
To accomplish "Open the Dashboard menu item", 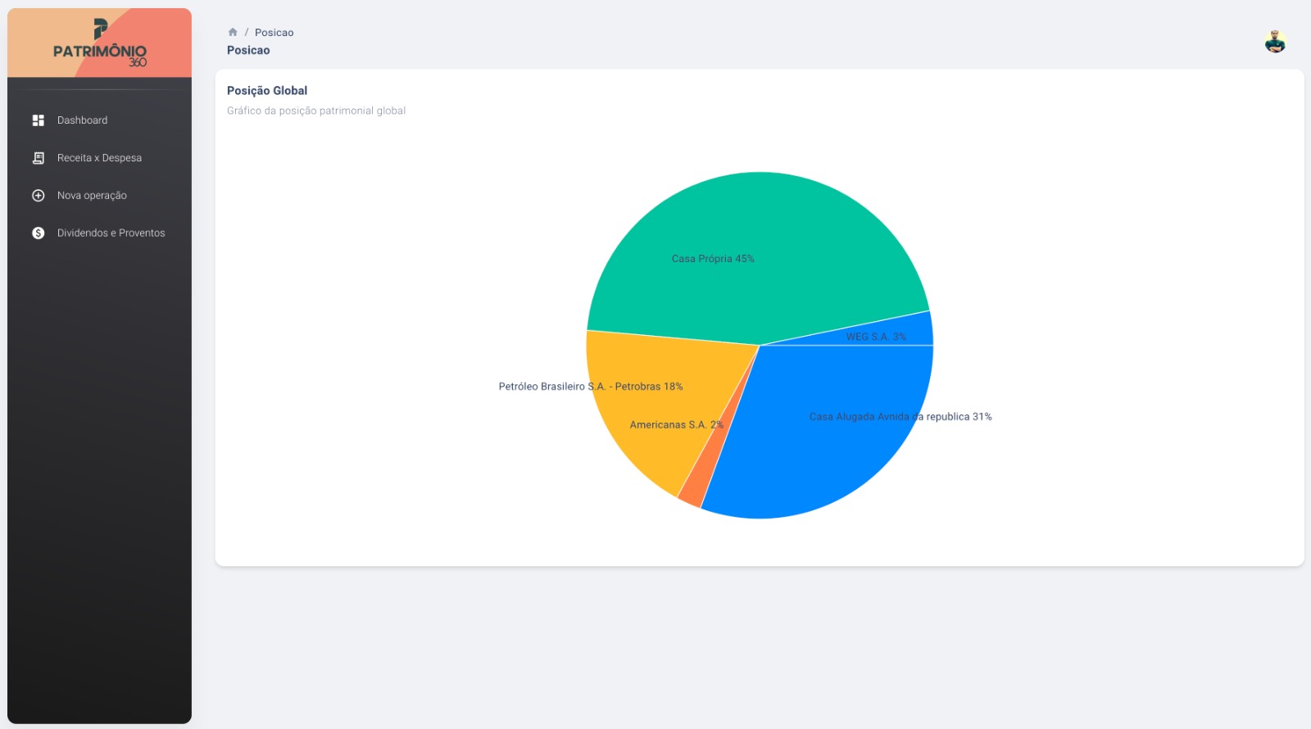I will pos(82,120).
